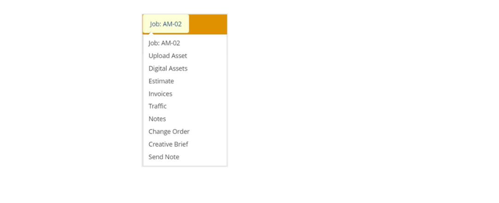
Task: Open Notes from the job menu
Action: [157, 119]
